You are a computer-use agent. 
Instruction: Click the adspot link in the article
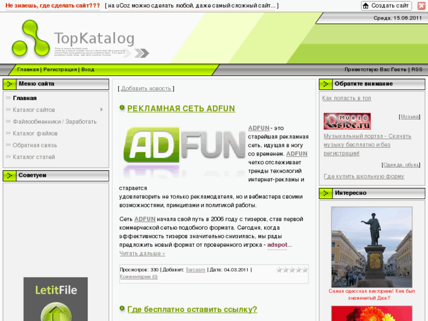tap(277, 245)
